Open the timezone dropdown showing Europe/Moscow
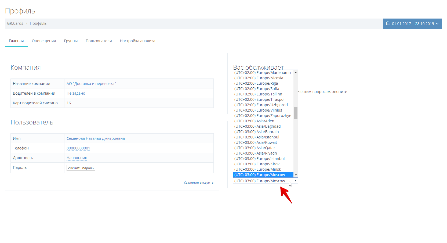447x243 pixels. point(265,181)
